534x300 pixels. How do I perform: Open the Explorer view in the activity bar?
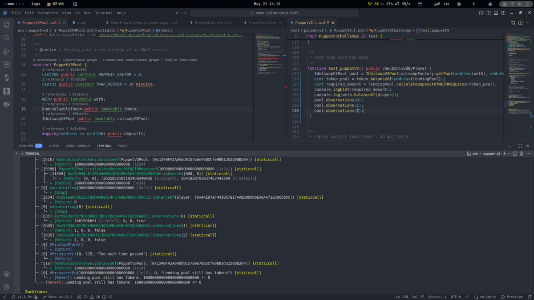tap(7, 25)
